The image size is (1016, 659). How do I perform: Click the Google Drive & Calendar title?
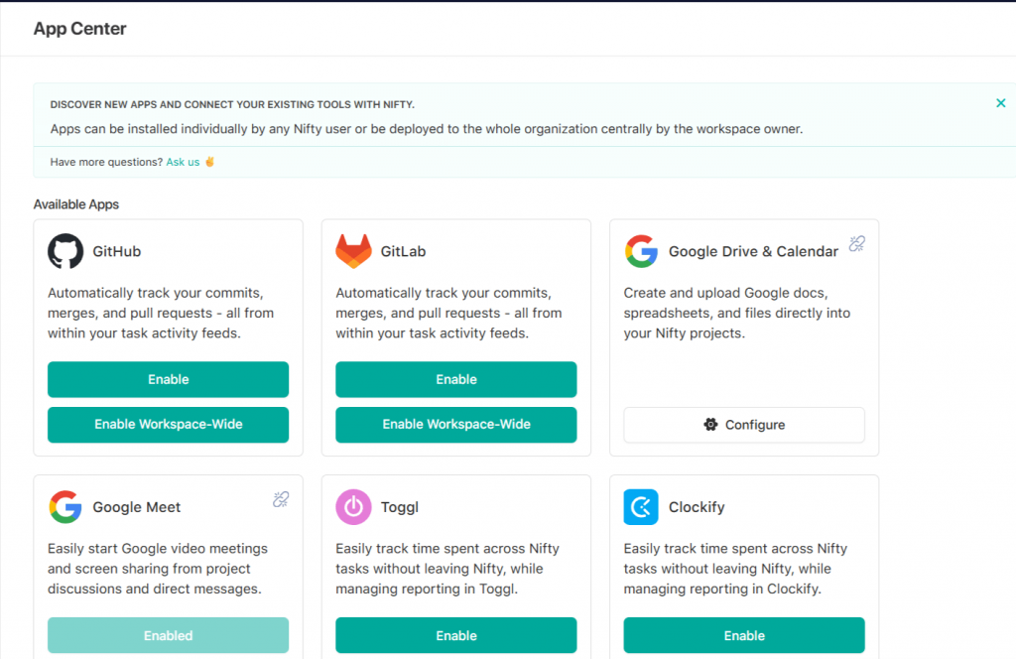click(754, 251)
